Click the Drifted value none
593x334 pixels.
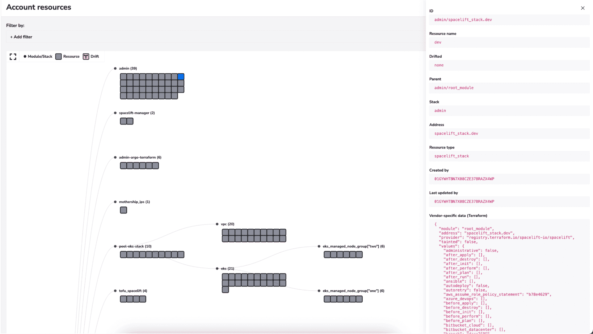click(509, 65)
